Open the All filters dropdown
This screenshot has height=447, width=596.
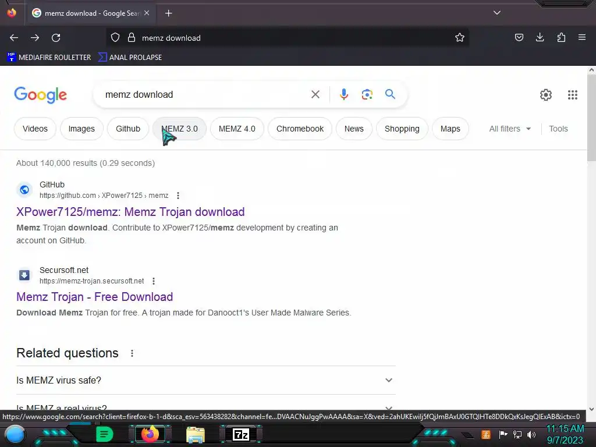pyautogui.click(x=510, y=129)
